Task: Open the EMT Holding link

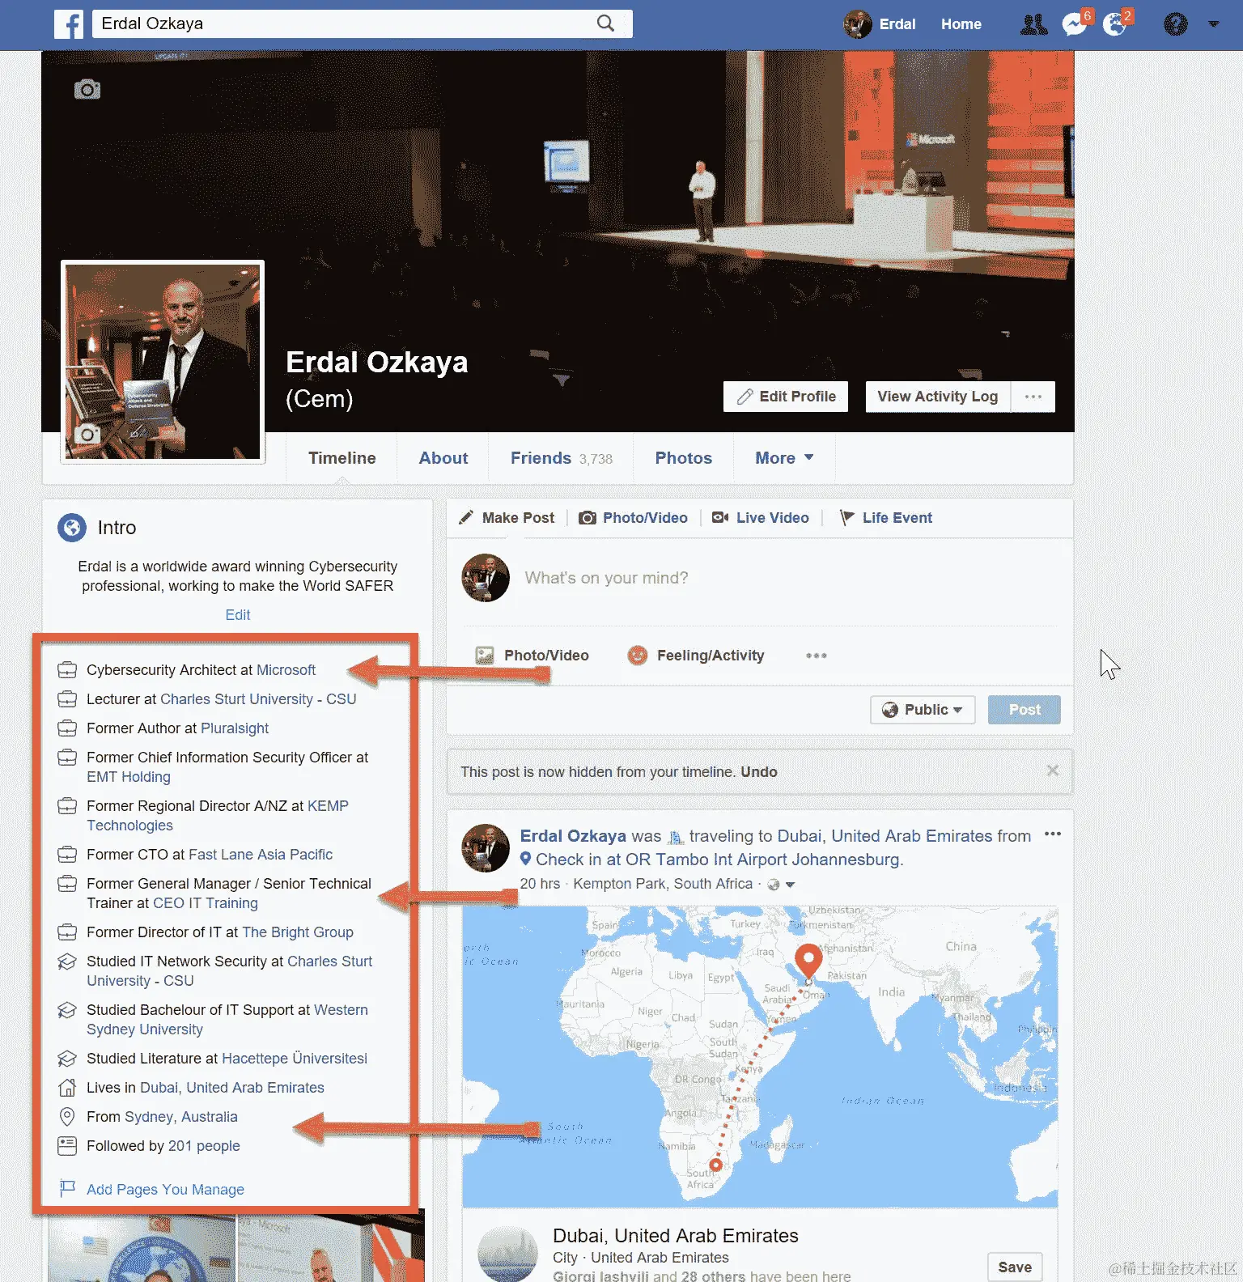Action: (x=129, y=777)
